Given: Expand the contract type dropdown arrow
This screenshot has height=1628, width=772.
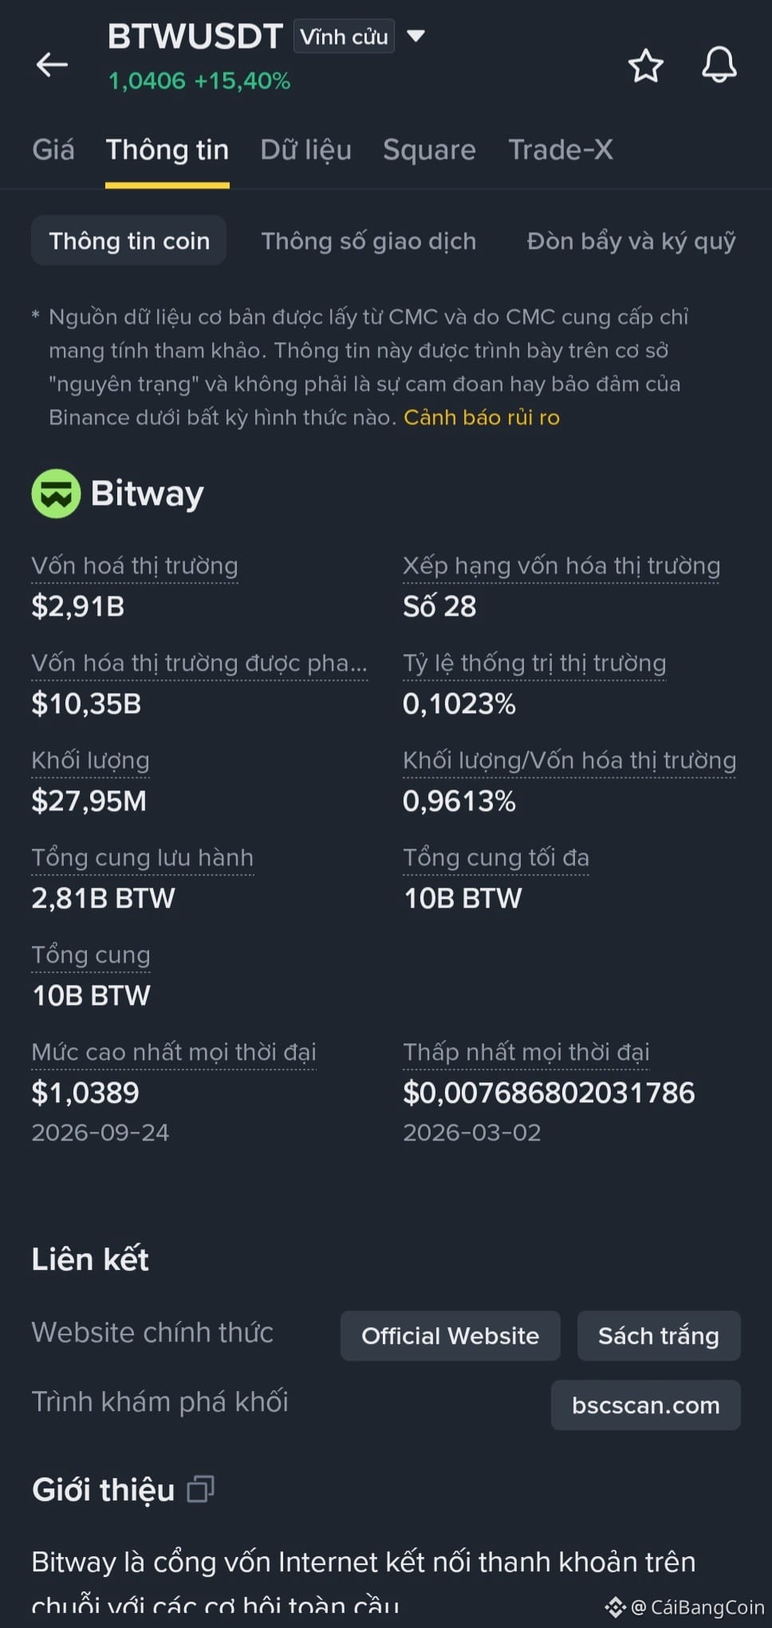Looking at the screenshot, I should (x=416, y=36).
